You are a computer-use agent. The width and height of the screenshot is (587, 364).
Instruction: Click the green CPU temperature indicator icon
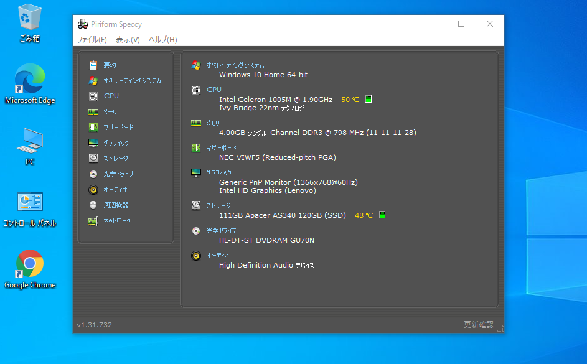tap(369, 99)
